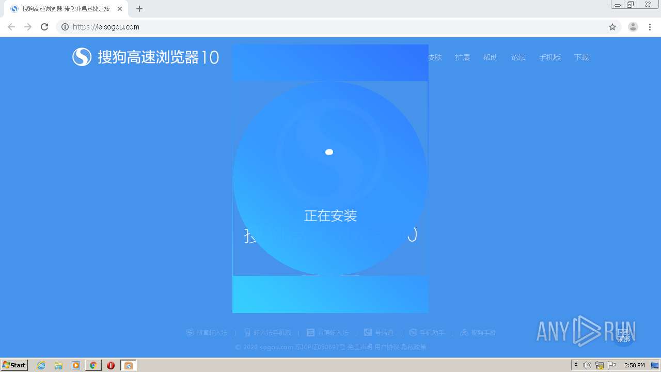This screenshot has height=372, width=661.
Task: Click the Sogou S logo in the header
Action: pyautogui.click(x=82, y=57)
